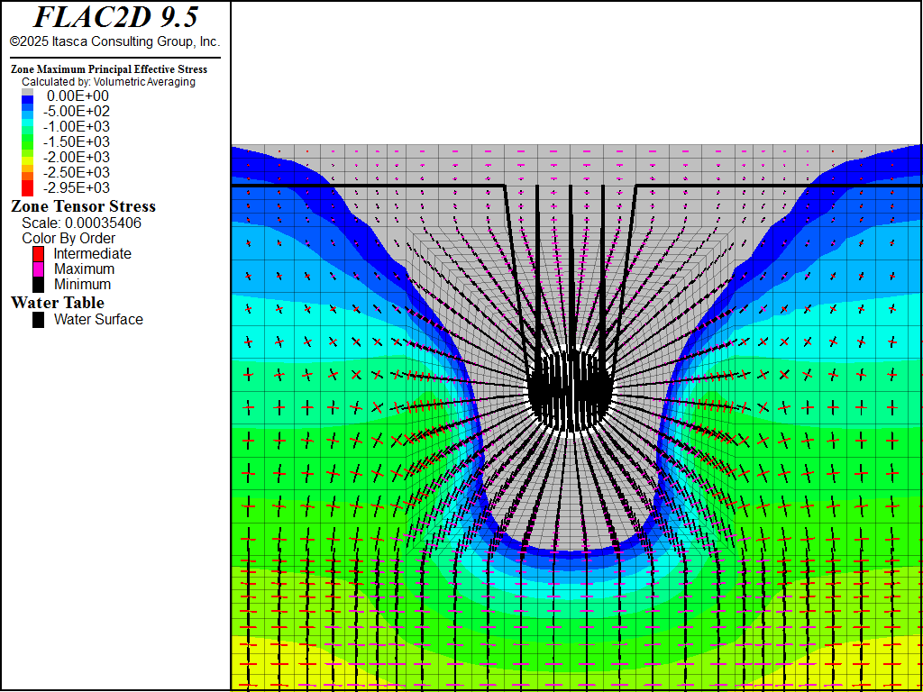This screenshot has width=923, height=692.
Task: Select 'Zone Maximum Principal Effective Stress' heading
Action: 109,69
